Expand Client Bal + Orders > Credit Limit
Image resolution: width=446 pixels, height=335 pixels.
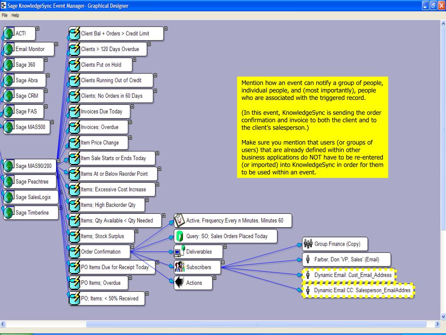click(166, 28)
